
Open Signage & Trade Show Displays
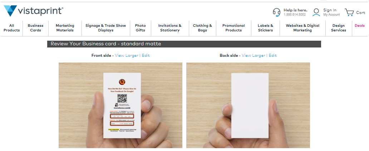(x=106, y=28)
